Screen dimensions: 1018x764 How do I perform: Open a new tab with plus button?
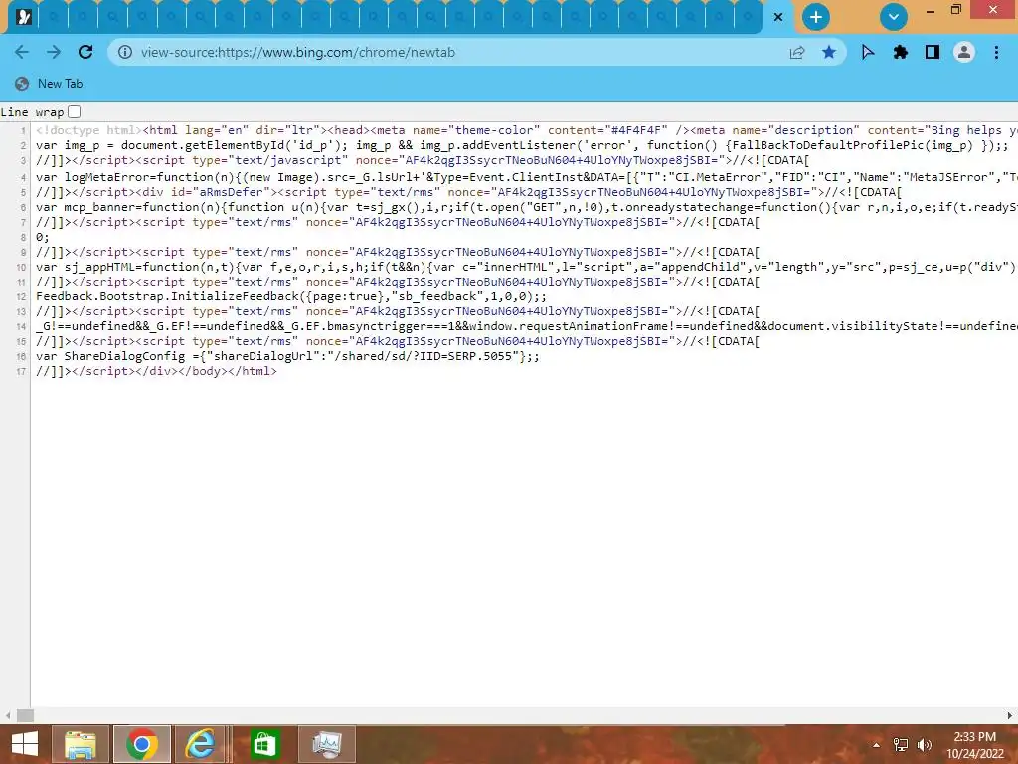(815, 17)
